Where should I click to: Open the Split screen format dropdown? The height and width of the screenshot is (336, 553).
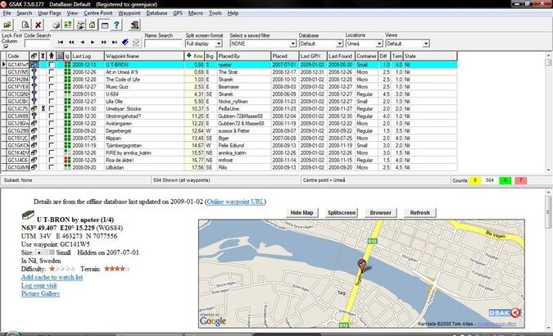[x=219, y=43]
